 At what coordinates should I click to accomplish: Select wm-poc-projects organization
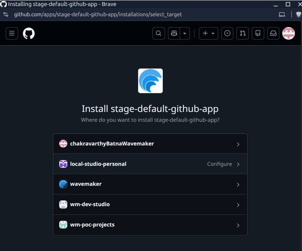point(150,225)
